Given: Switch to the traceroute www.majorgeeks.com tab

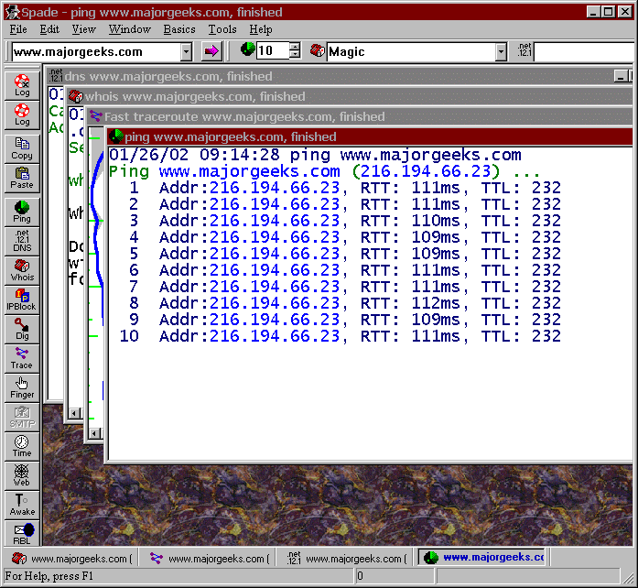Looking at the screenshot, I should [209, 559].
